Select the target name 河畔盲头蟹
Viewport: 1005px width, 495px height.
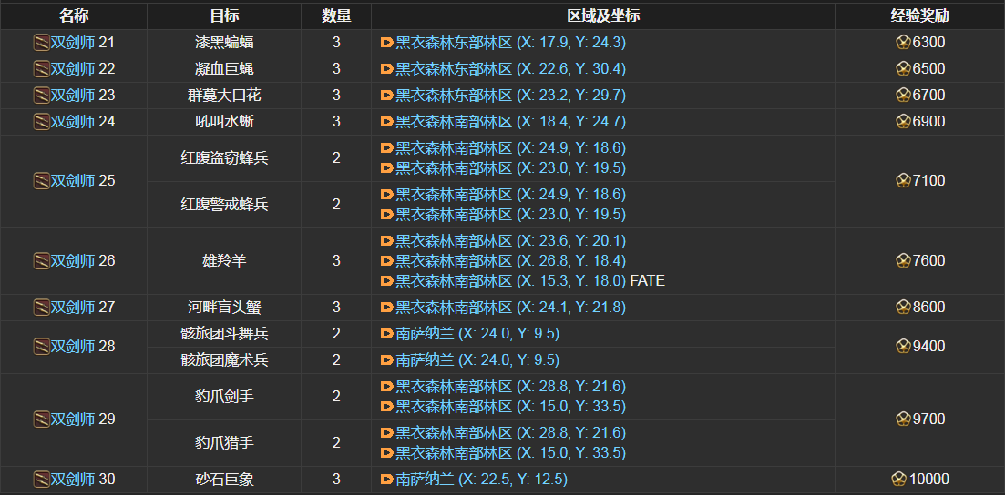click(x=224, y=308)
